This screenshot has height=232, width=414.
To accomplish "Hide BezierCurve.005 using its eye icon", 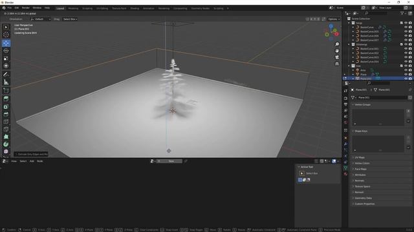I will coord(406,32).
